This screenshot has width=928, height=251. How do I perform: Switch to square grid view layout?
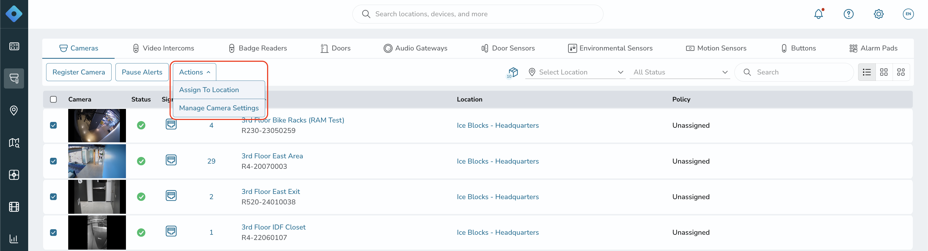point(884,72)
